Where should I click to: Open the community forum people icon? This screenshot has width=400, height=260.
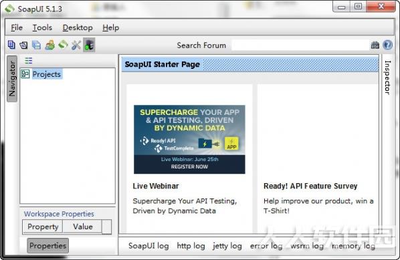[49, 45]
